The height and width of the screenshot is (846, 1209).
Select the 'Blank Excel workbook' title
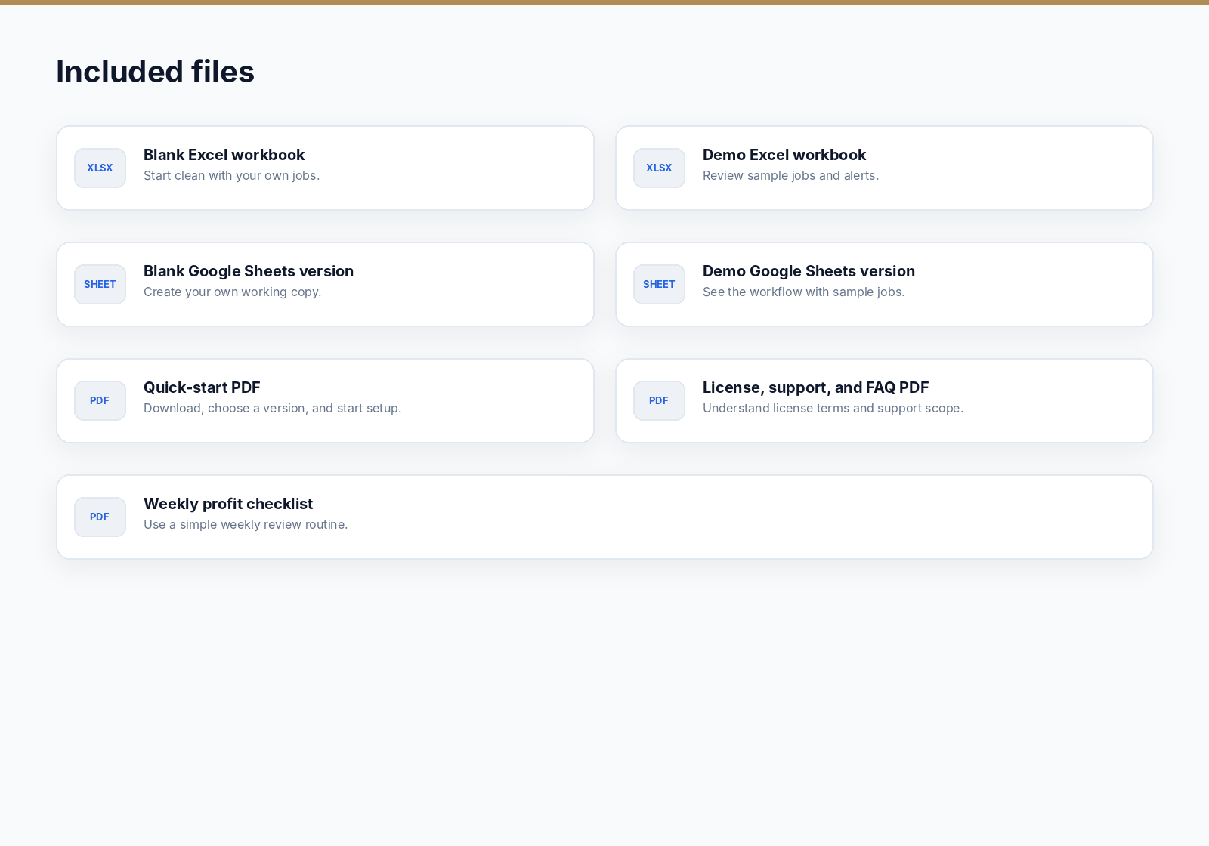pos(224,155)
